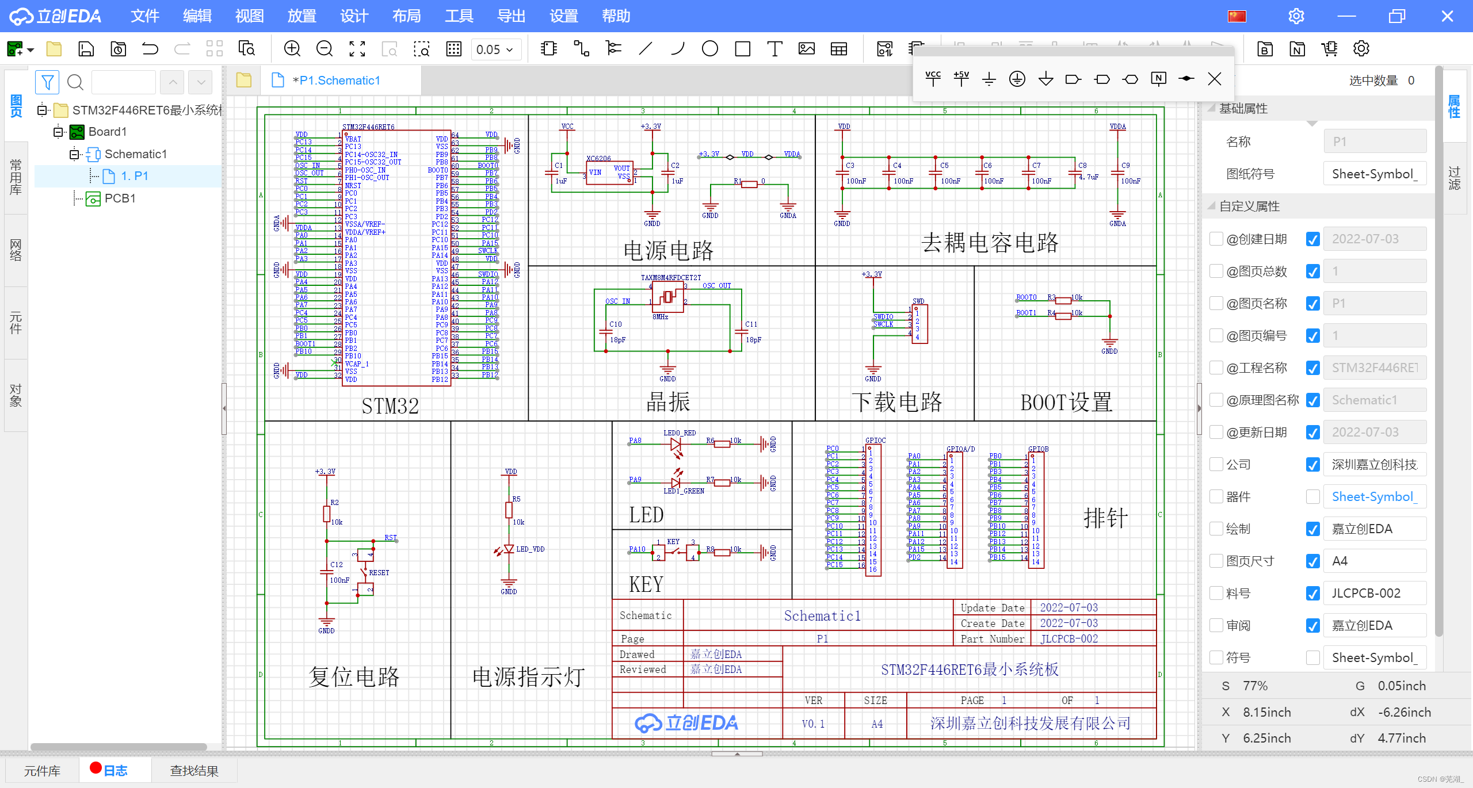Image resolution: width=1473 pixels, height=788 pixels.
Task: Select the bus drawing tool
Action: (613, 49)
